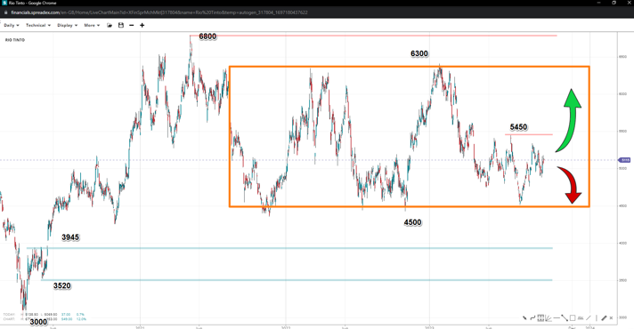Select the marker pen drawing tool

524,318
